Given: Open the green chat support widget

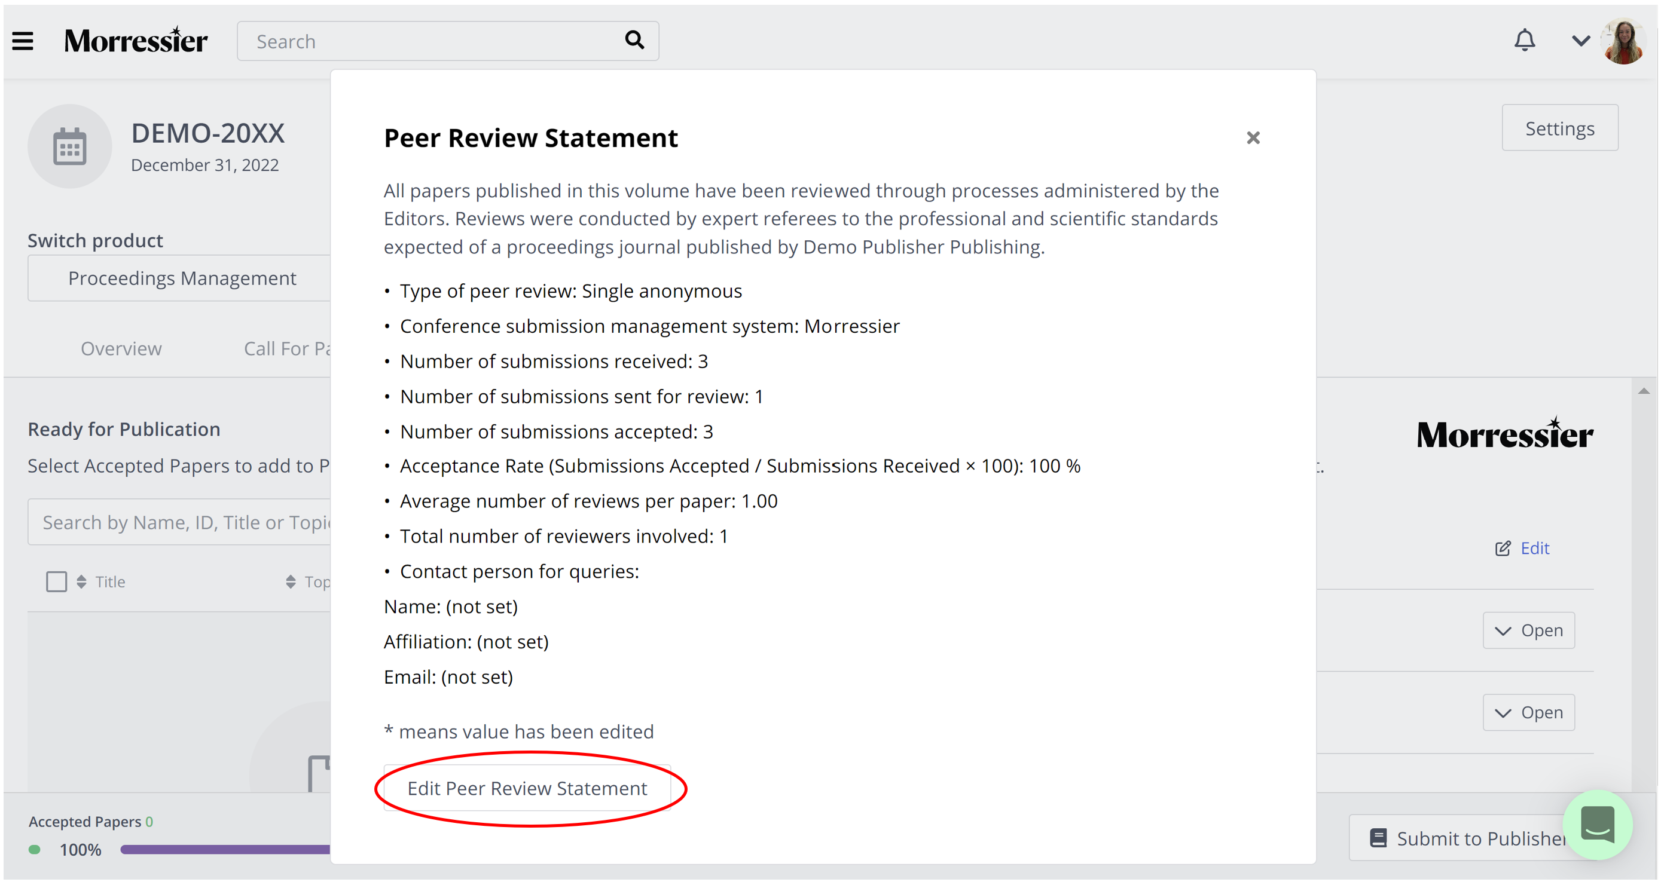Looking at the screenshot, I should coord(1597,825).
